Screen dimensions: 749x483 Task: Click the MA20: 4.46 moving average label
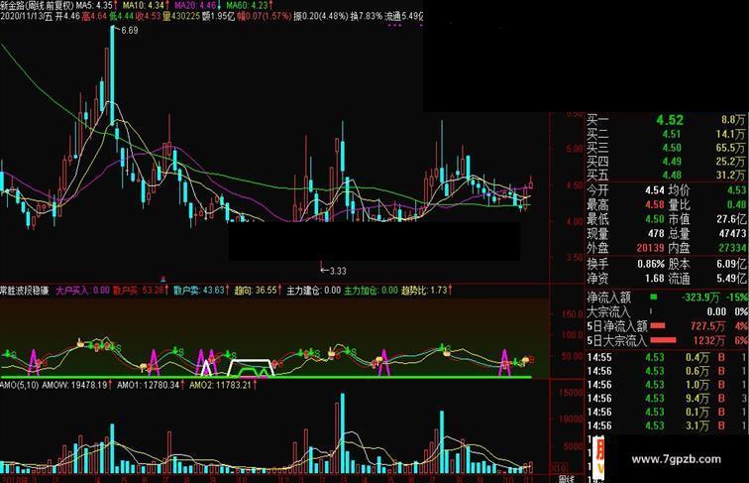[198, 5]
